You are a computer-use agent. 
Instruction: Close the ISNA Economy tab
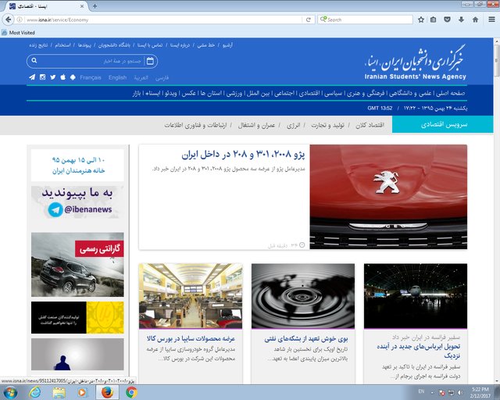[81, 6]
